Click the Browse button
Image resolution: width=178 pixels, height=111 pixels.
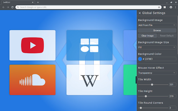click(157, 31)
